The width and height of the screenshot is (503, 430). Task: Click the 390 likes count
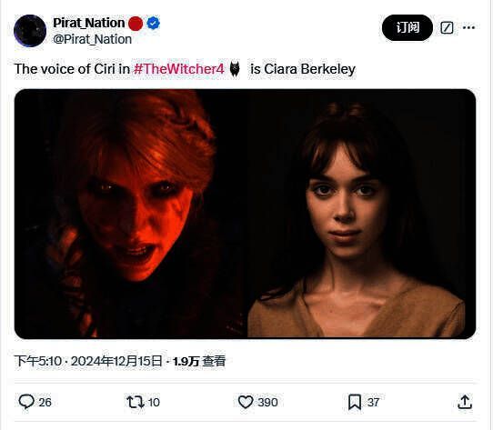coord(267,402)
